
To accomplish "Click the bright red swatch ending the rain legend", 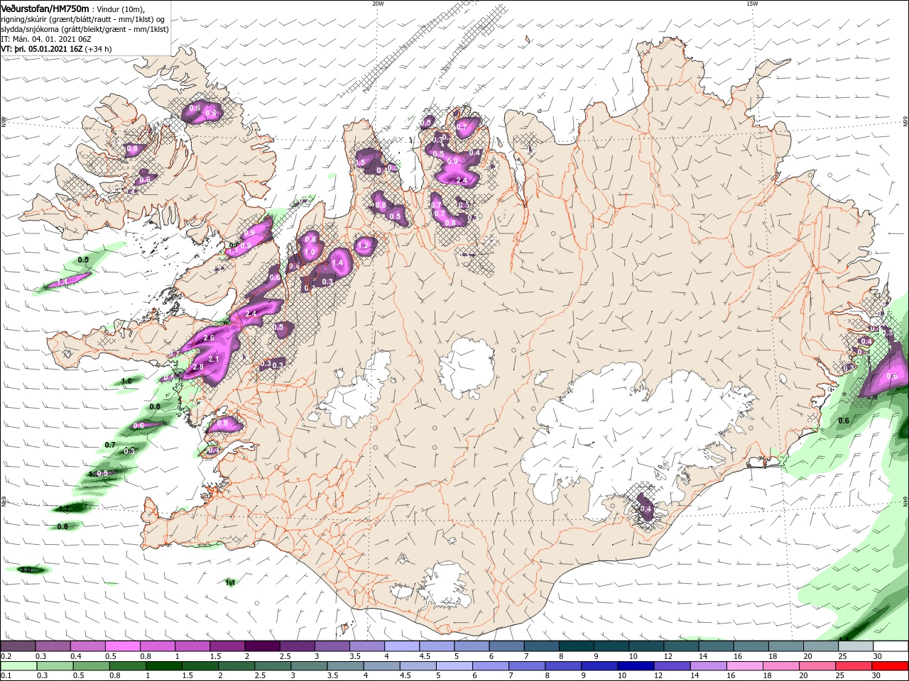I will pyautogui.click(x=891, y=666).
